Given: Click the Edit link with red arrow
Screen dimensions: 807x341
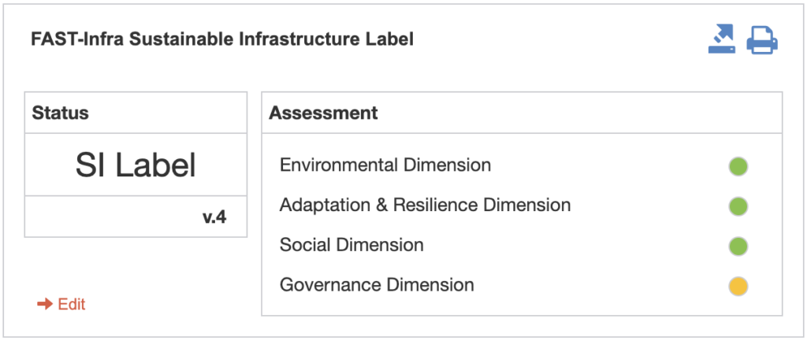Looking at the screenshot, I should (x=61, y=304).
